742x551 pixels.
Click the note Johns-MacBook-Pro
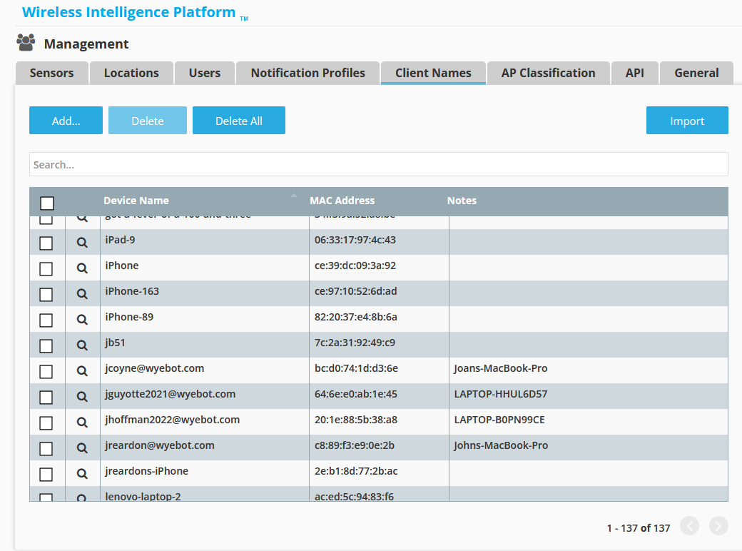click(501, 445)
